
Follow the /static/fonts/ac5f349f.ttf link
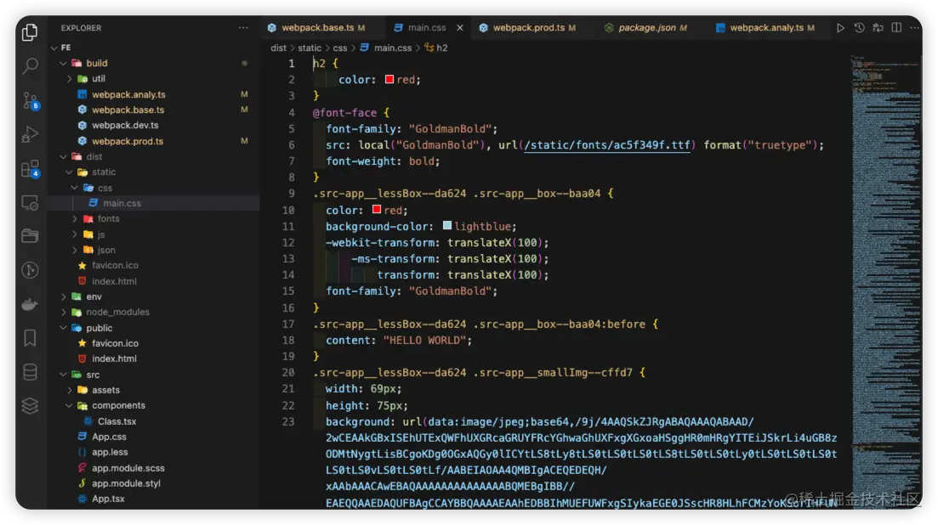click(x=607, y=145)
